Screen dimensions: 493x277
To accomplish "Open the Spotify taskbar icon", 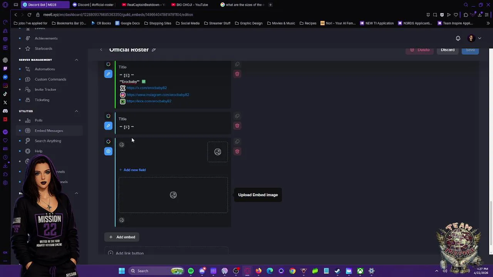I will click(x=191, y=271).
